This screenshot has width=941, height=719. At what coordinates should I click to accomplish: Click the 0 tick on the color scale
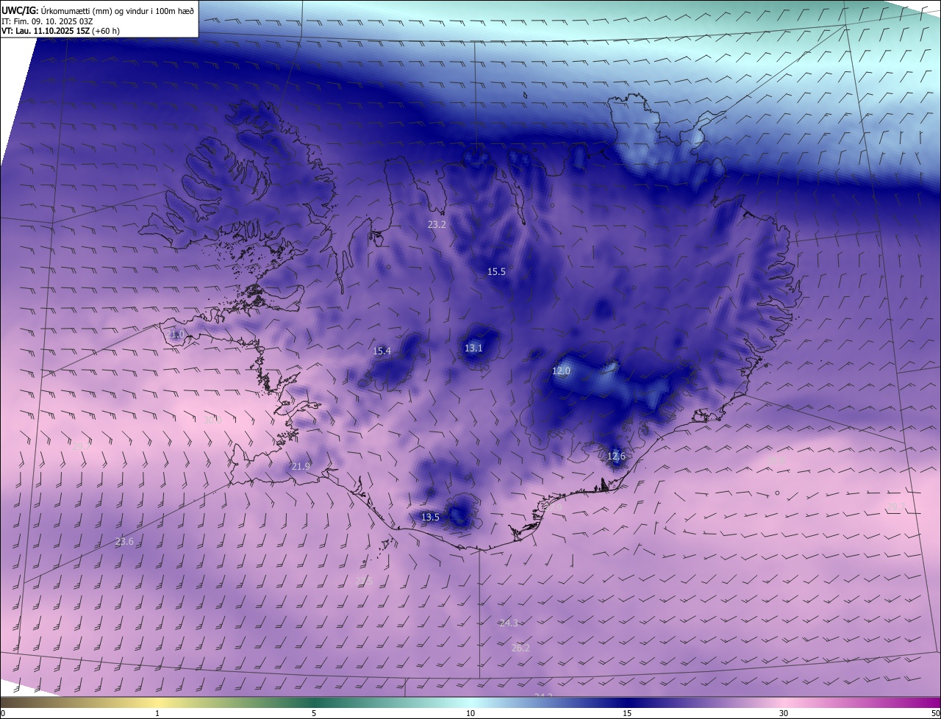(3, 713)
